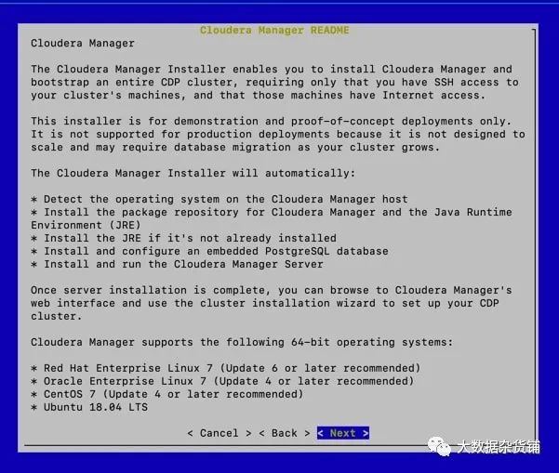Viewport: 559px width, 473px height.
Task: Select the Next button
Action: click(x=343, y=433)
